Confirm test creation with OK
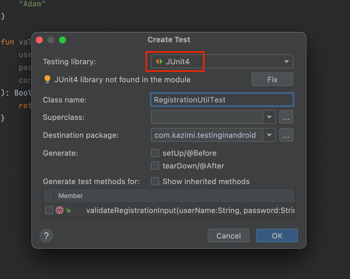The image size is (350, 279). click(277, 236)
